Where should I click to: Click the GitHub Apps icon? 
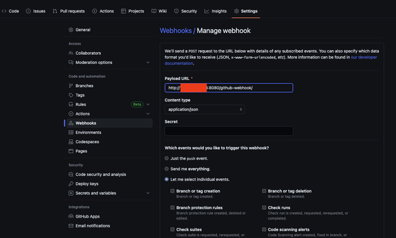[71, 216]
